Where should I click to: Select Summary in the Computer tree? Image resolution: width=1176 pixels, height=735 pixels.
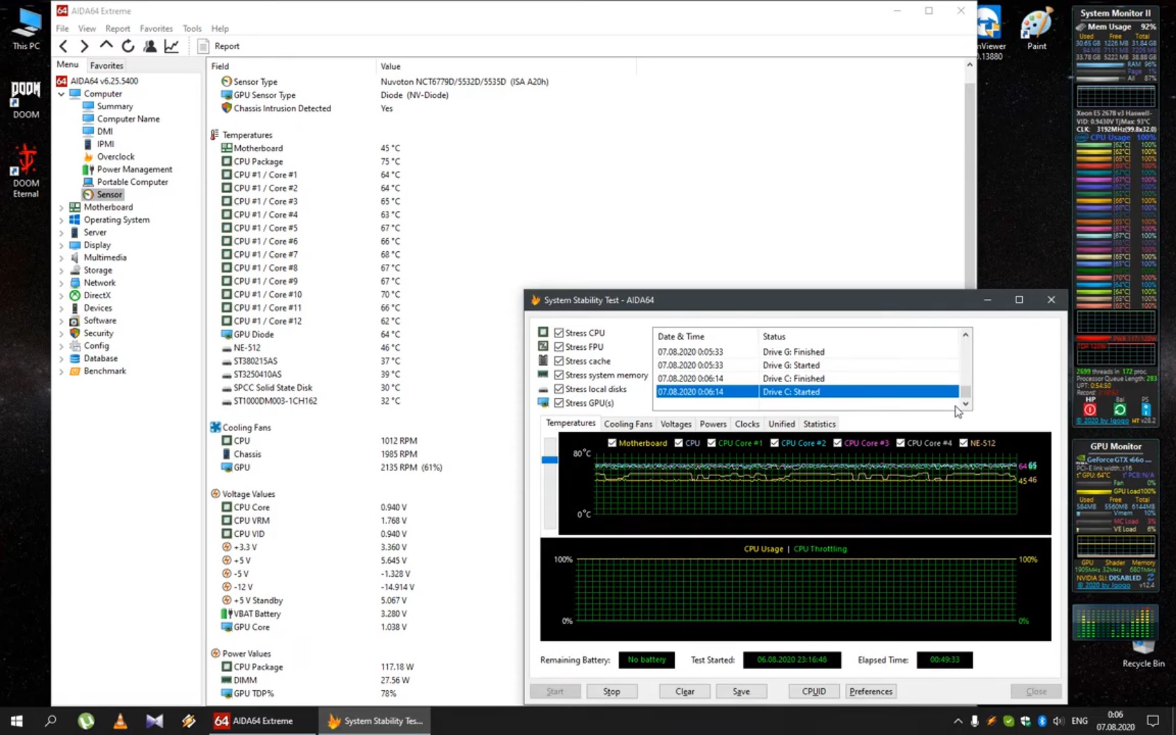115,106
